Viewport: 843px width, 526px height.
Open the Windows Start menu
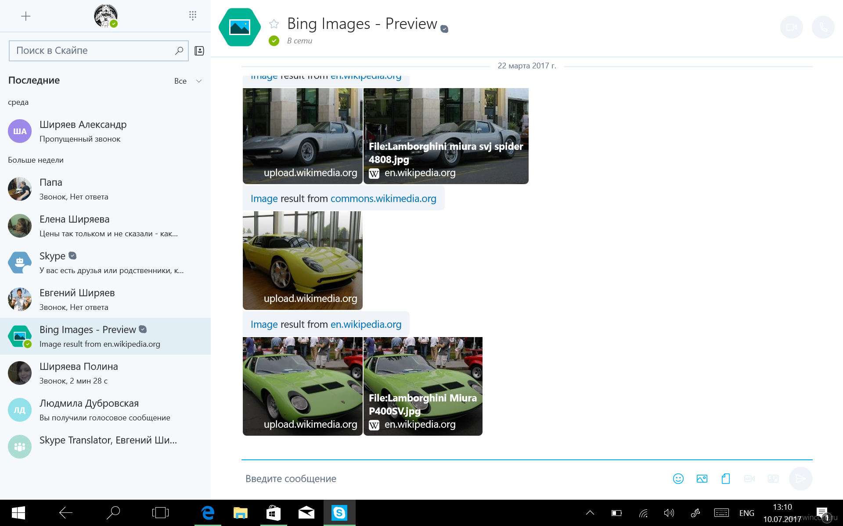click(18, 513)
